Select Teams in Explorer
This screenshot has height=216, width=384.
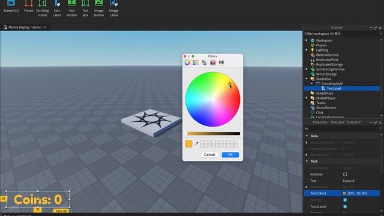[320, 103]
